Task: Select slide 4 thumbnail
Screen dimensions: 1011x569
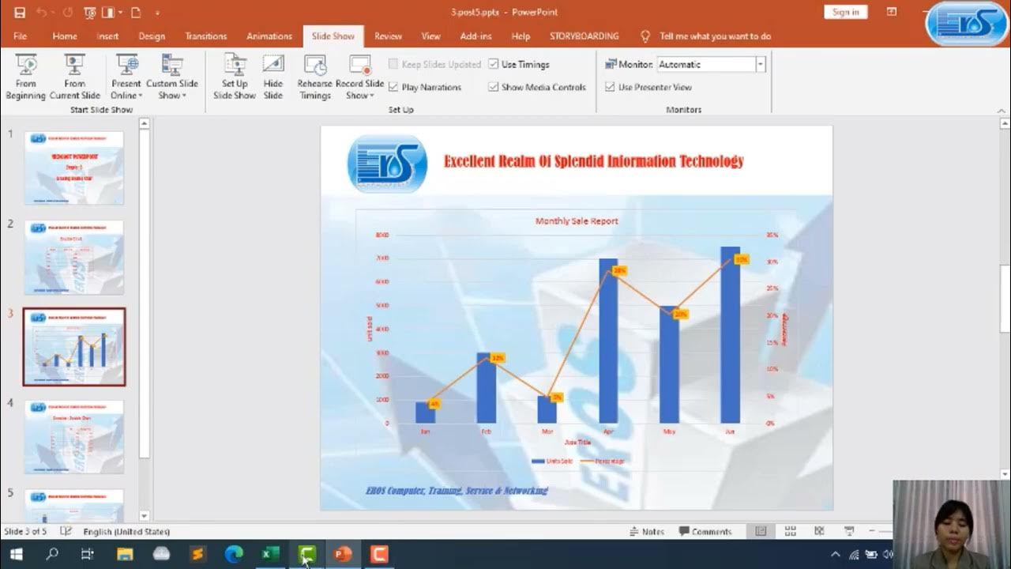Action: click(74, 437)
